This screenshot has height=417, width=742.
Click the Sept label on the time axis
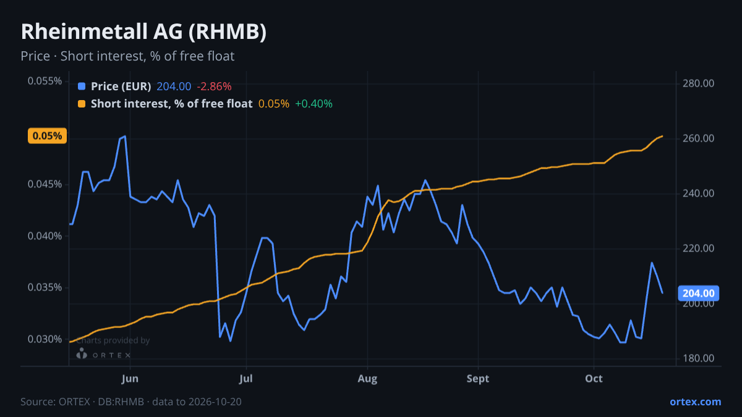click(x=477, y=378)
